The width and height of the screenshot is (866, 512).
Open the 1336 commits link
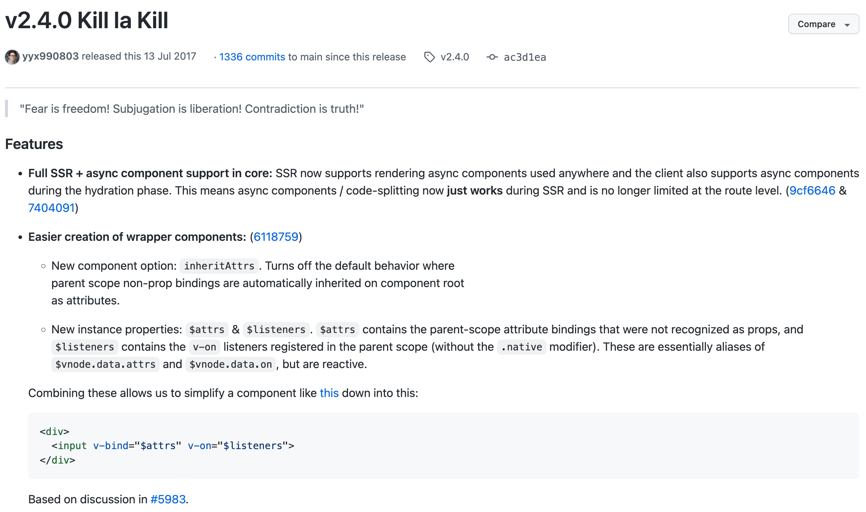click(252, 57)
